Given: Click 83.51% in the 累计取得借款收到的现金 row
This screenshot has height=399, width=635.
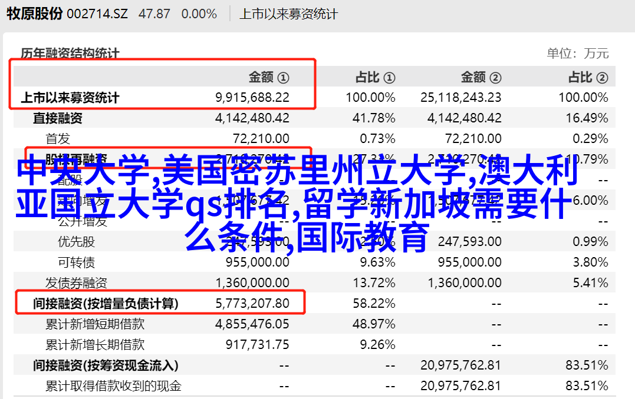Looking at the screenshot, I should [x=587, y=386].
